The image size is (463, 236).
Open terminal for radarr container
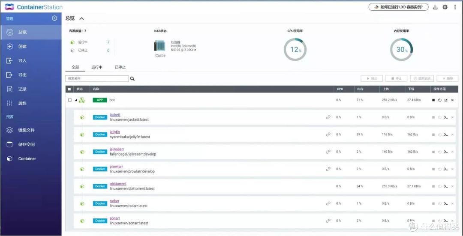tap(446, 203)
